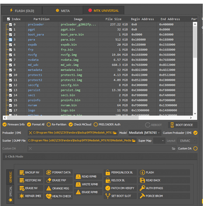Click scroll down arrow of partition list
This screenshot has width=203, height=206.
point(195,114)
